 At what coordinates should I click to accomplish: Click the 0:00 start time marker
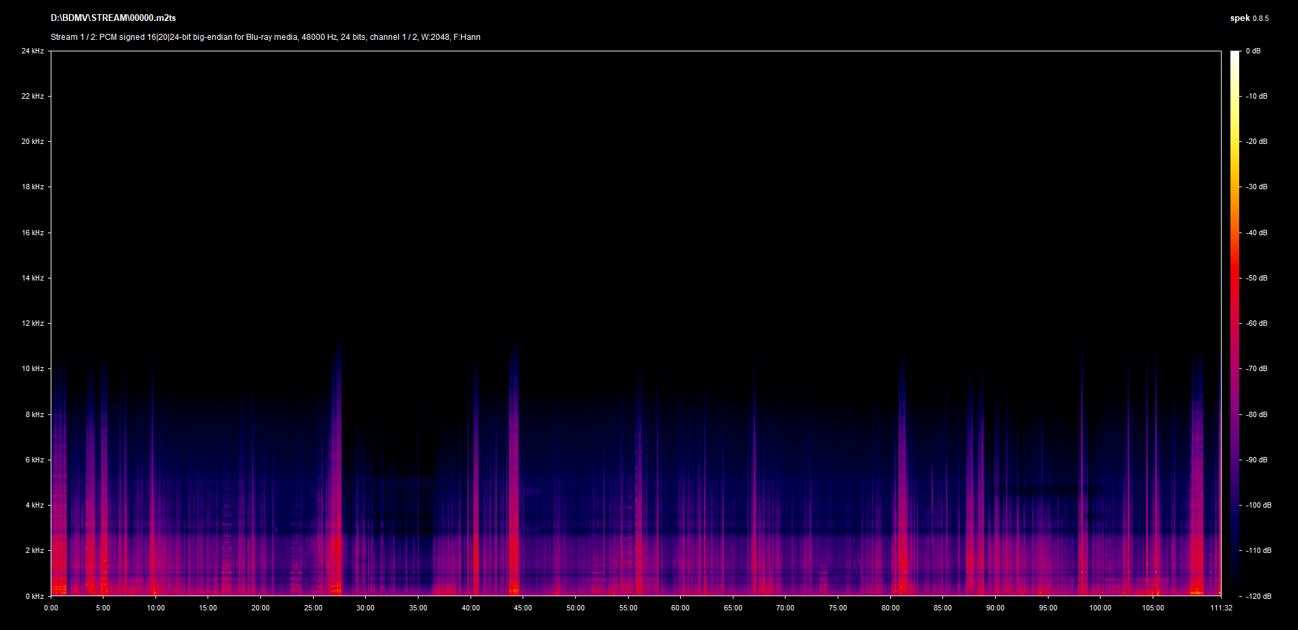[x=51, y=608]
